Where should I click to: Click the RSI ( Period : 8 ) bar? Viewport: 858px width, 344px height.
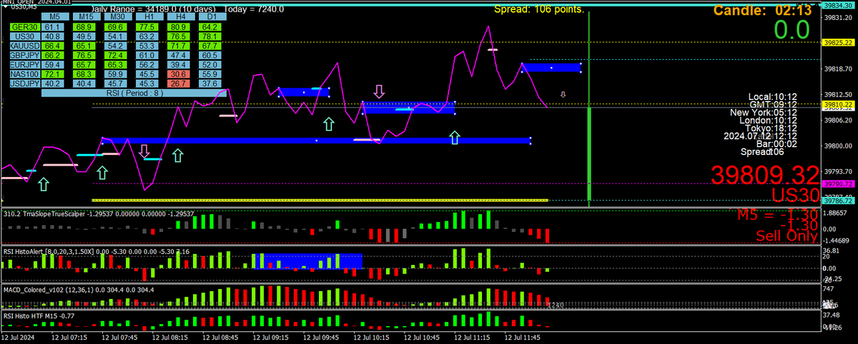coord(134,93)
